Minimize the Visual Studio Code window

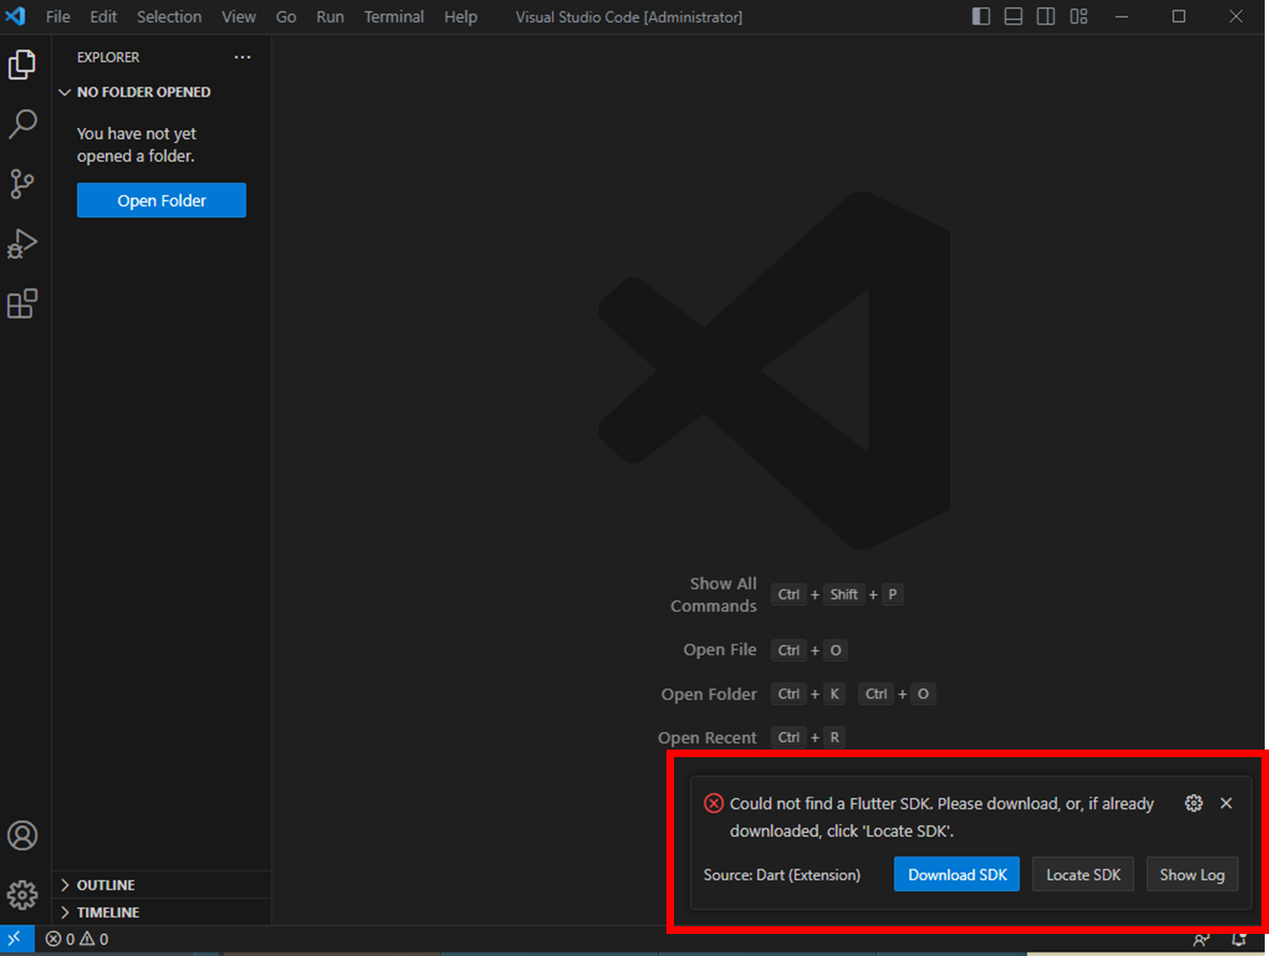tap(1122, 16)
